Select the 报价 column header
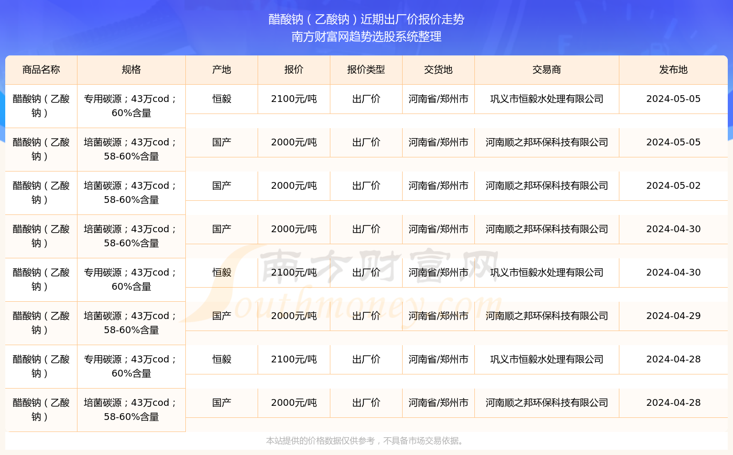 294,70
